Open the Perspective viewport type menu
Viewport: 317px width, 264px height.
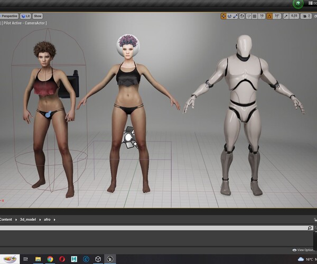pos(8,16)
